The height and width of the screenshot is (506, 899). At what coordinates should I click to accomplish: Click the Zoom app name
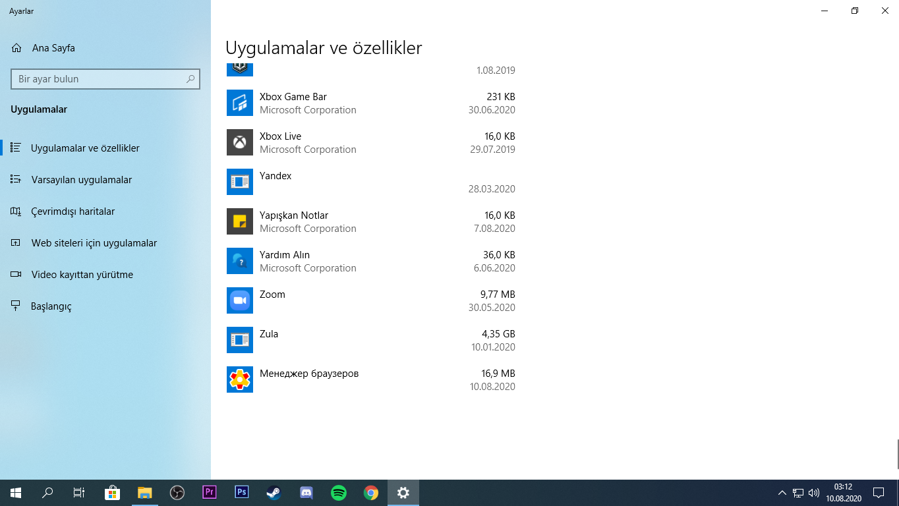click(272, 295)
